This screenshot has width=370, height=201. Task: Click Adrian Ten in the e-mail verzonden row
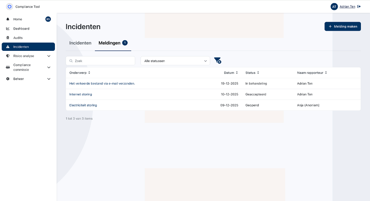tap(305, 84)
